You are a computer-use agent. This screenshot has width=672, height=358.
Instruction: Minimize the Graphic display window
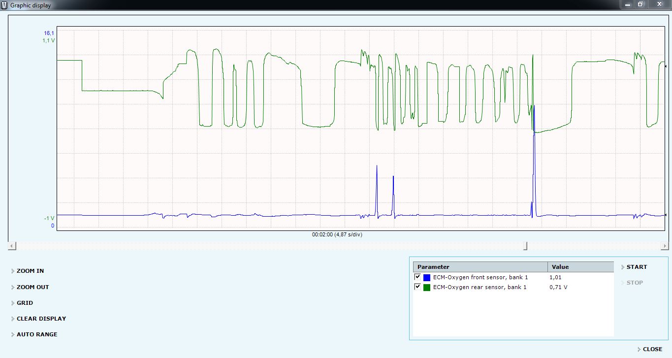tap(627, 4)
